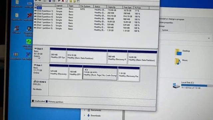The image size is (213, 120).
Task: Sort by the Status column header
Action: click(100, 7)
